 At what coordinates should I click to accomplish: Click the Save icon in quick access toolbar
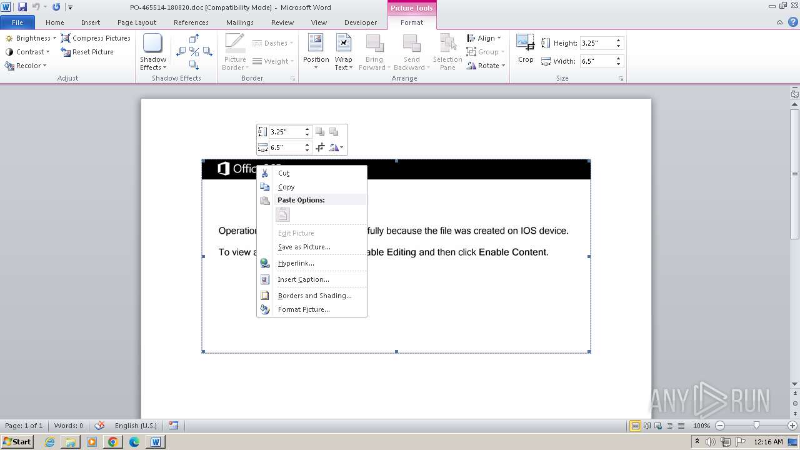pyautogui.click(x=22, y=7)
